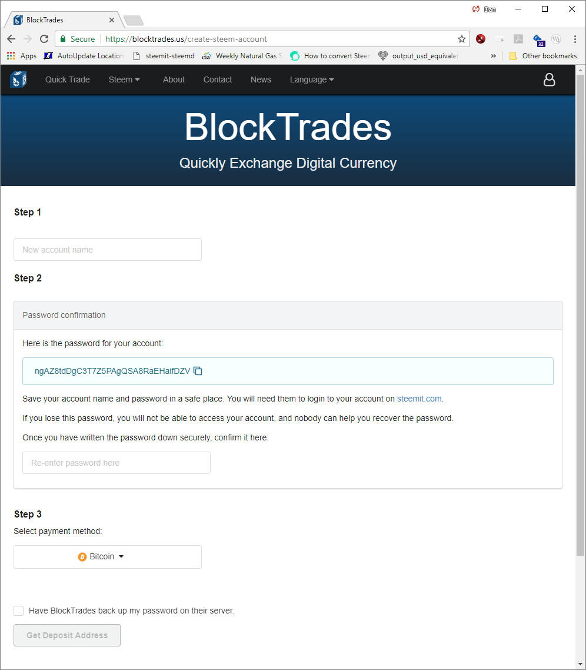Expand the Steem dropdown menu
This screenshot has width=586, height=670.
pyautogui.click(x=124, y=79)
